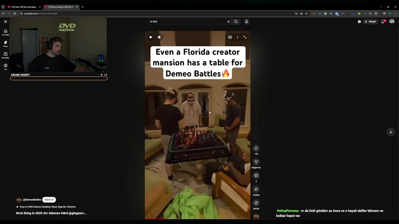Open the 'You' page in the sidebar

pyautogui.click(x=6, y=67)
